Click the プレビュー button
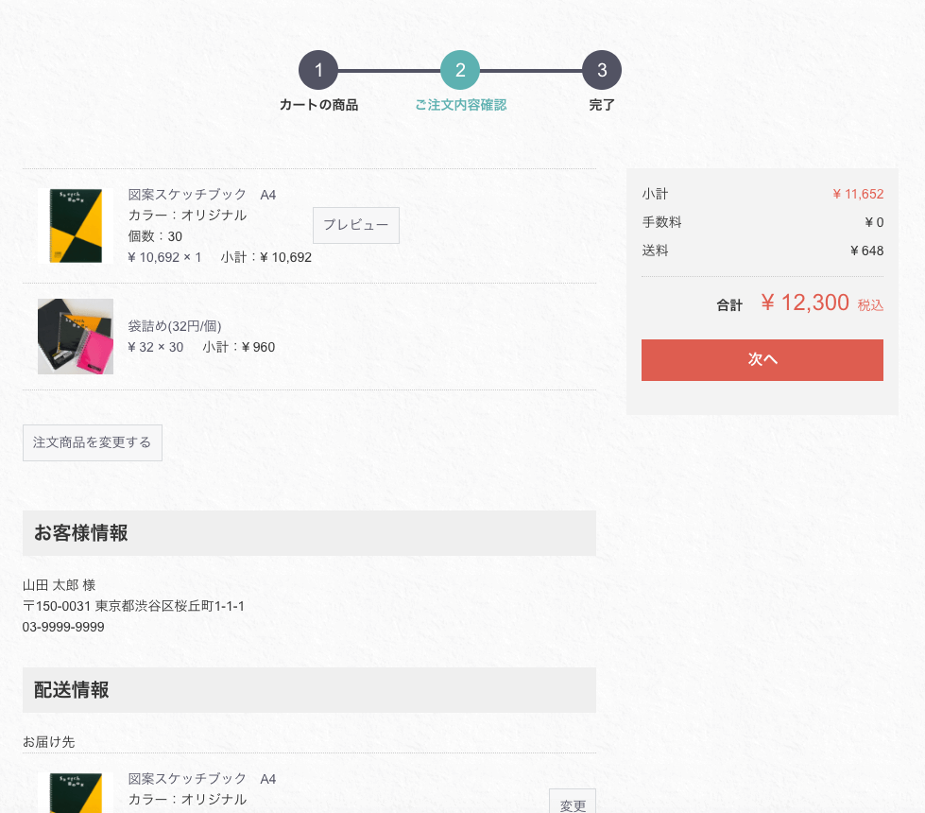This screenshot has width=925, height=813. 356,225
